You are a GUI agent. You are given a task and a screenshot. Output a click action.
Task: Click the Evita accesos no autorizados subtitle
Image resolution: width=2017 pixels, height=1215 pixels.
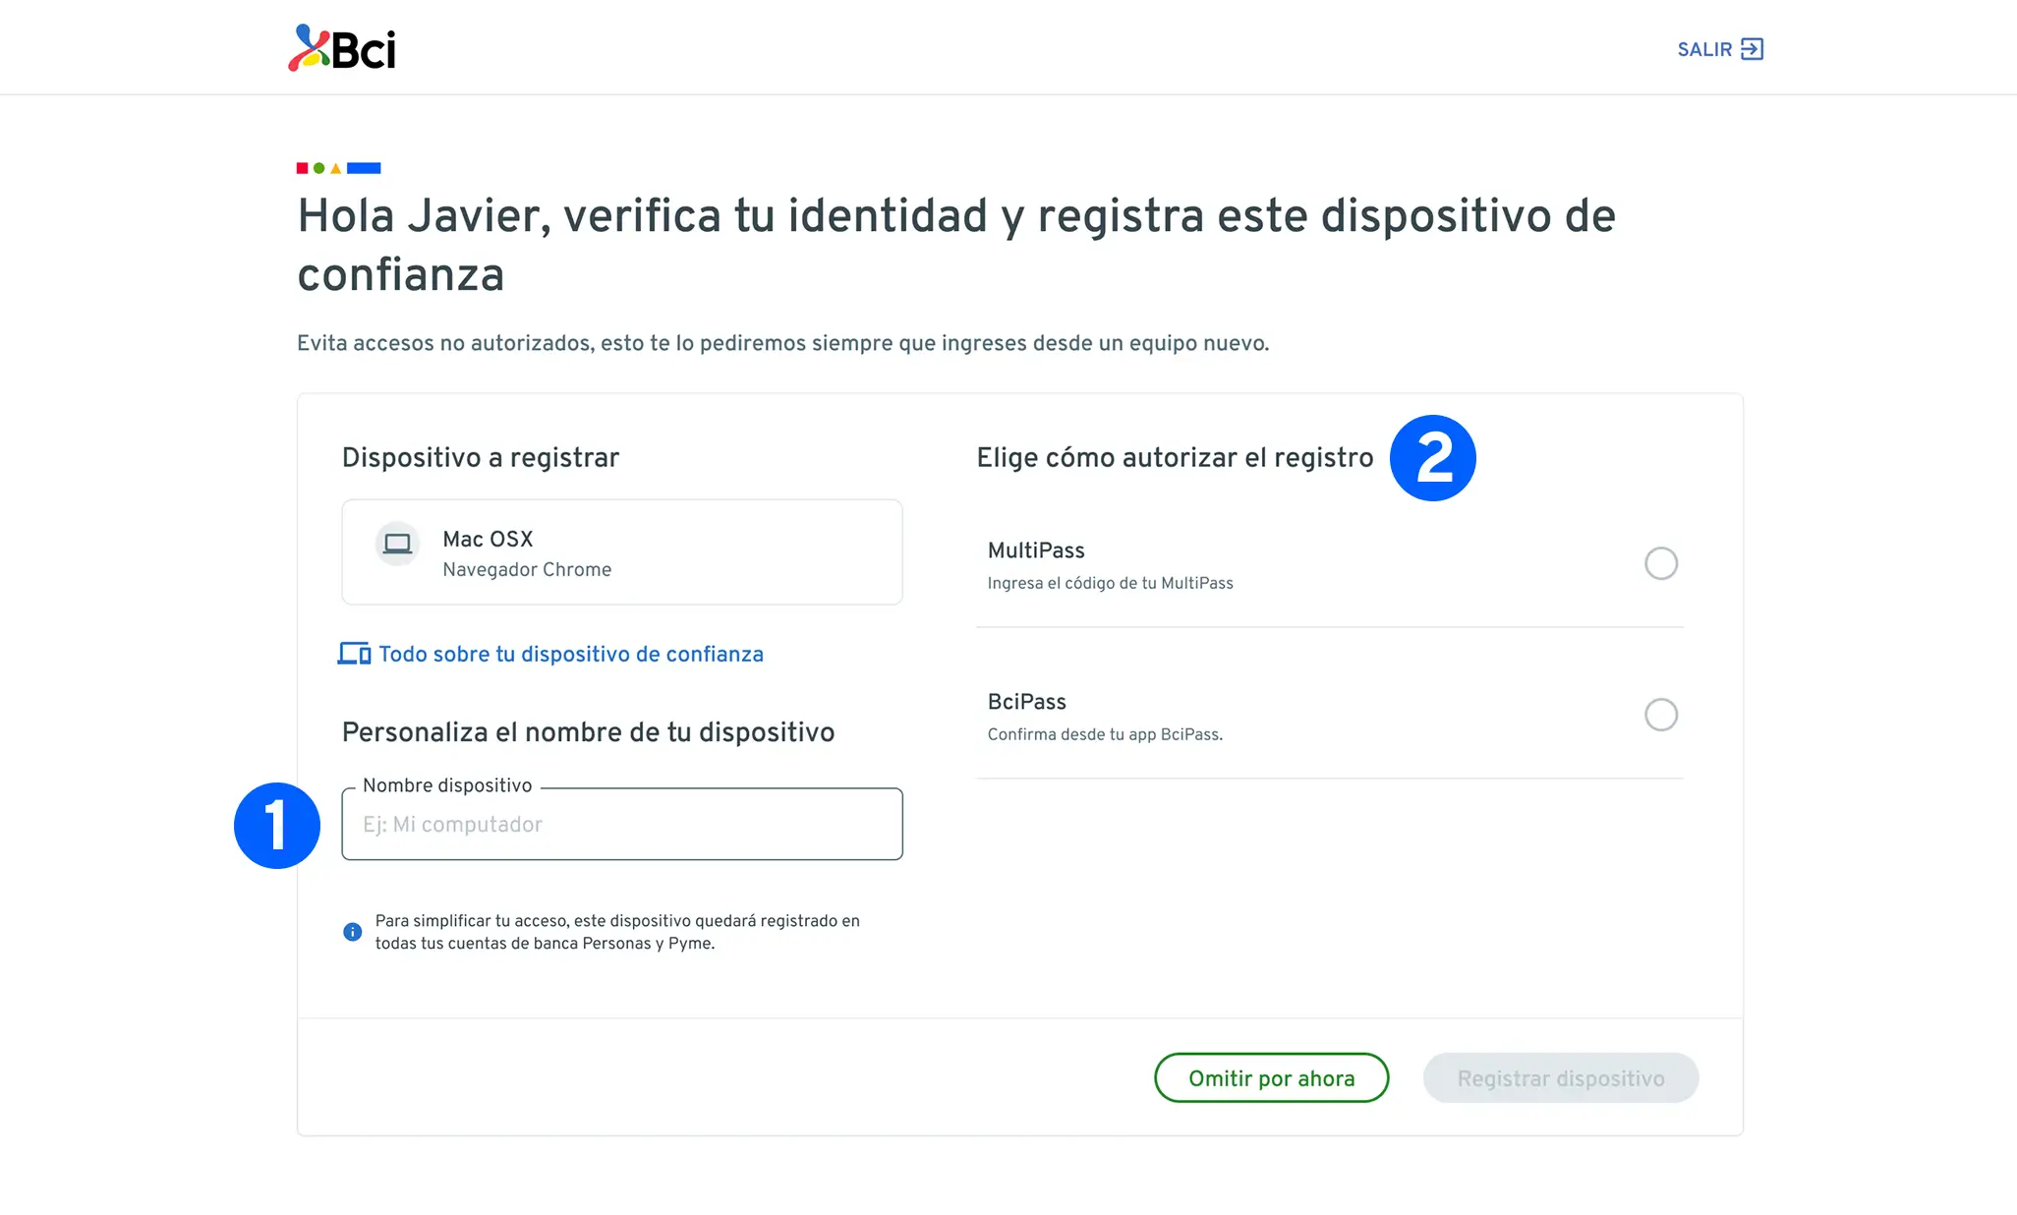pos(783,343)
